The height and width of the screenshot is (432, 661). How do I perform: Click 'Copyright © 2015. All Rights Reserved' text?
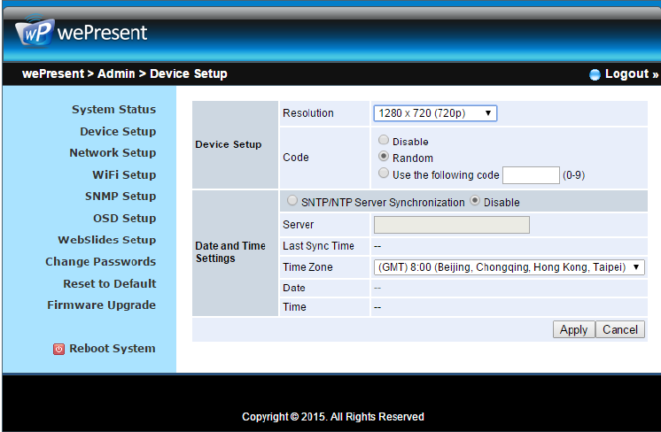tap(333, 417)
